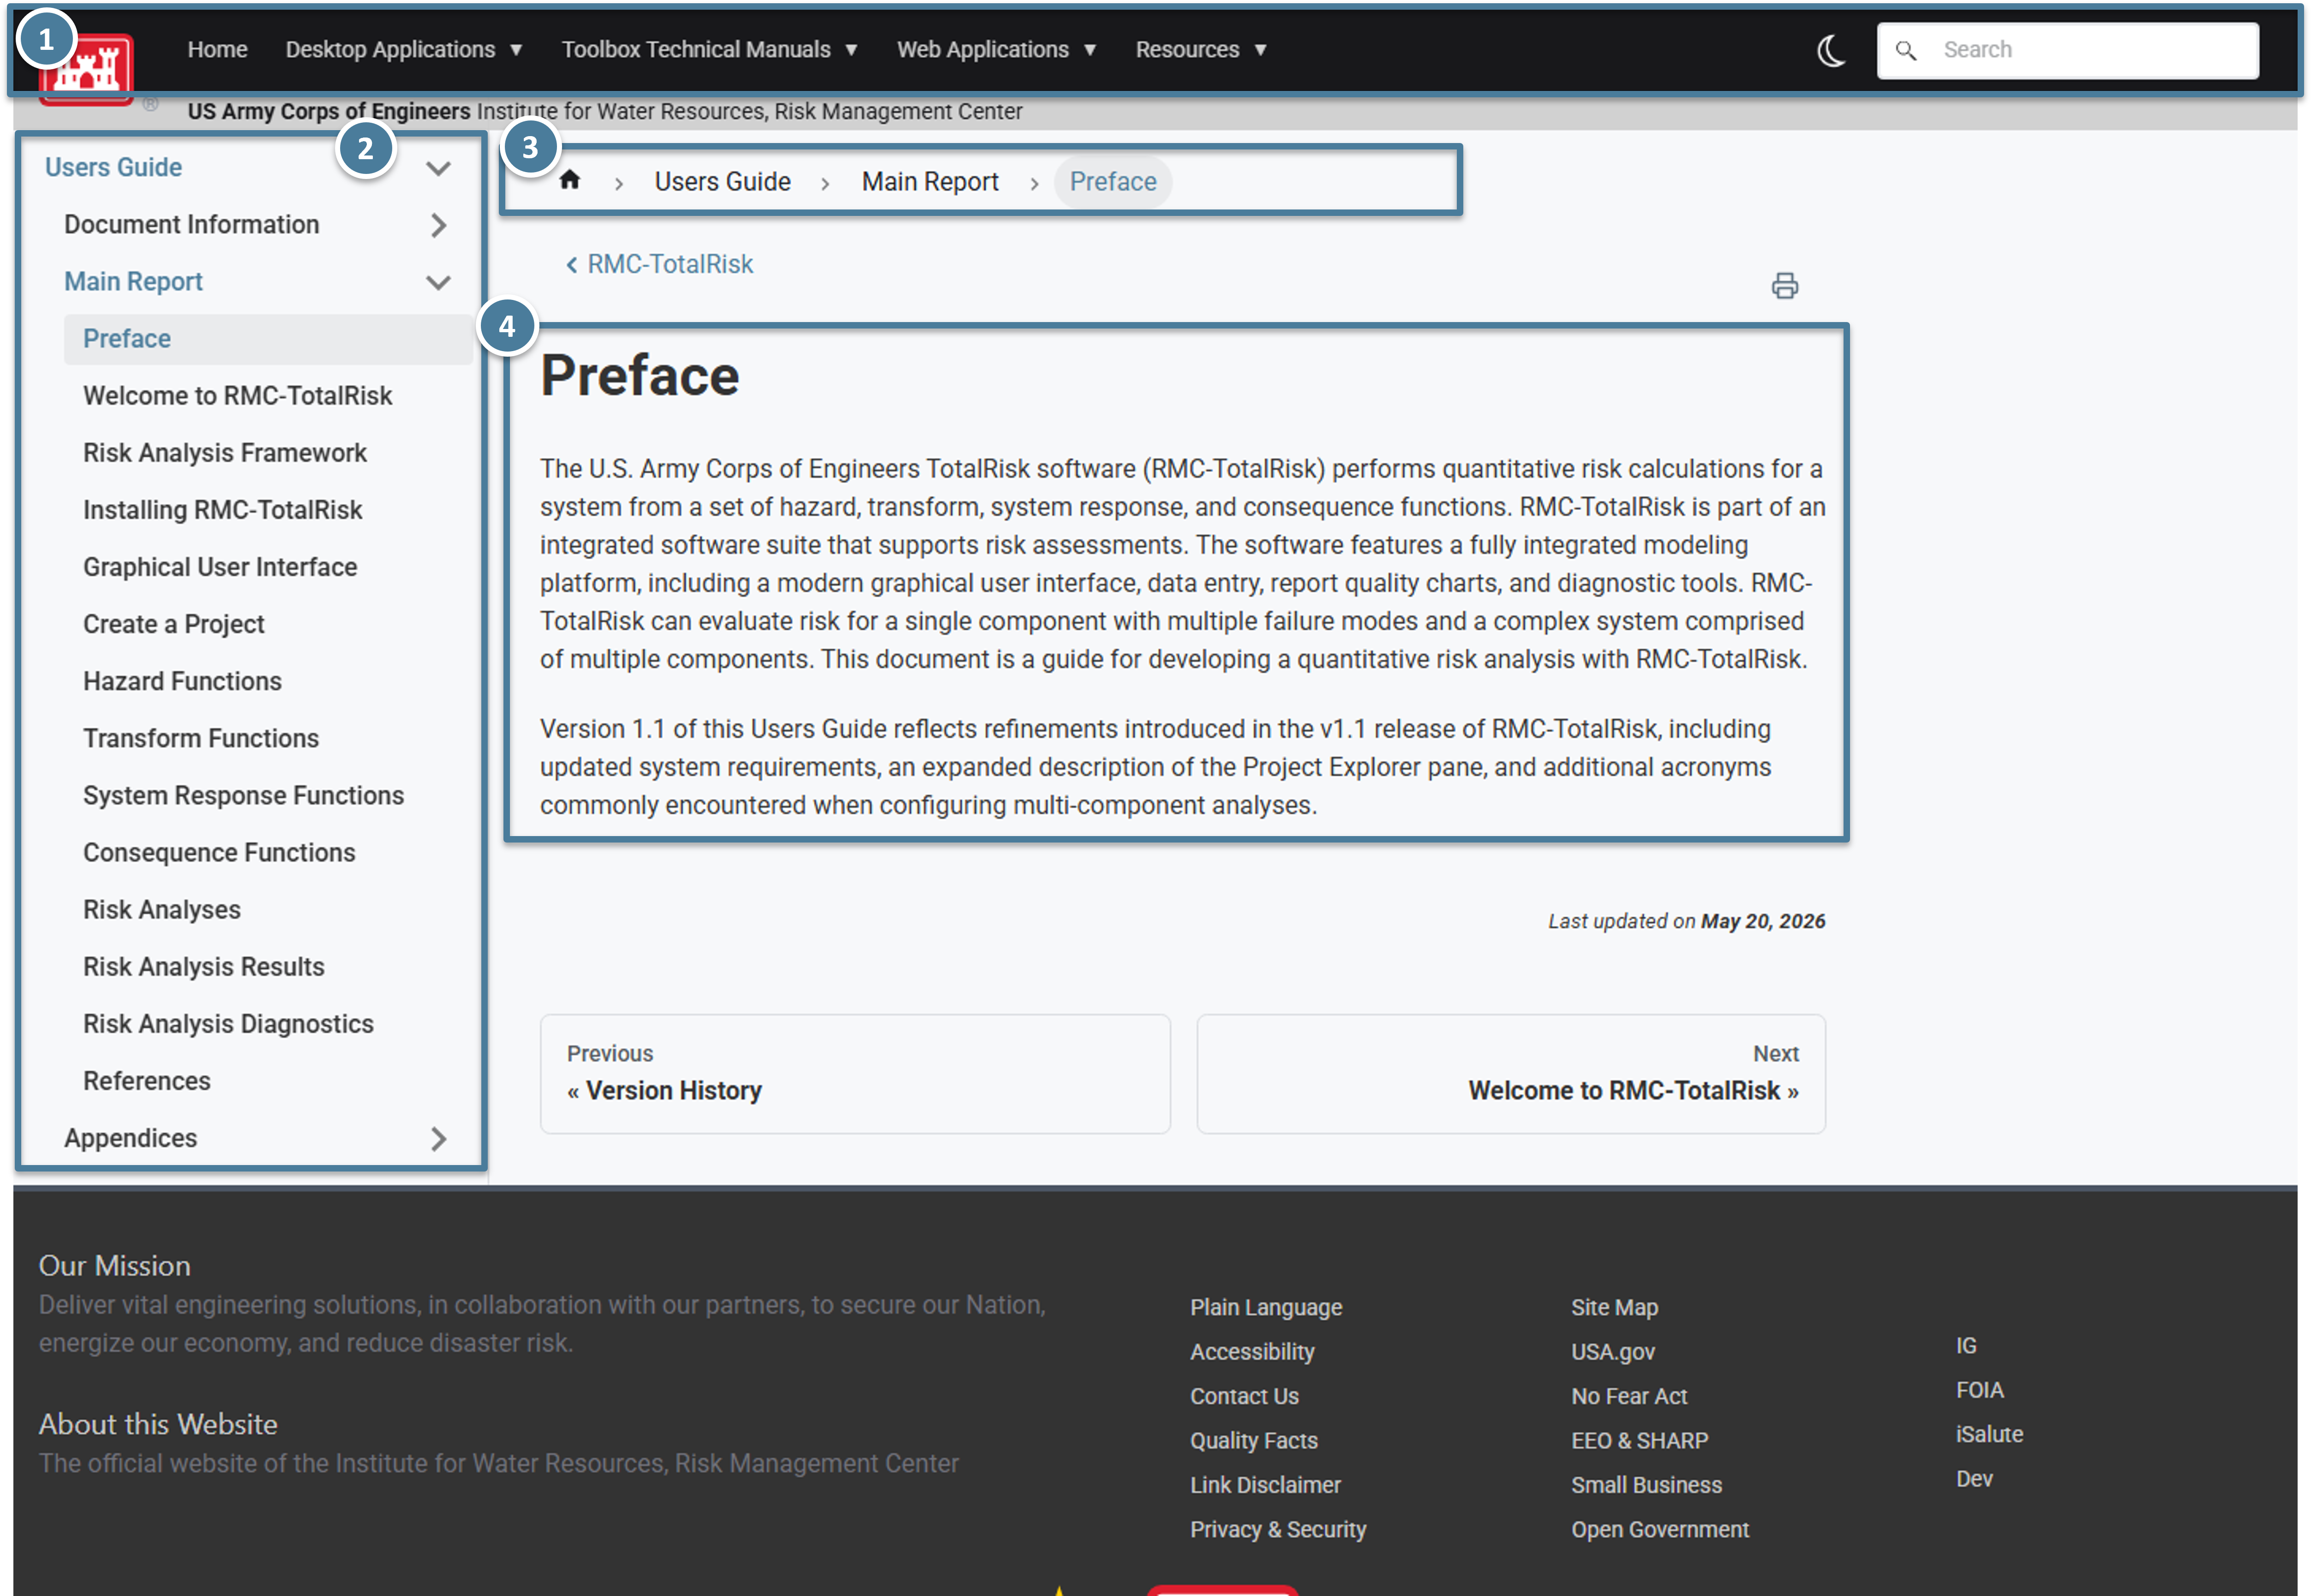Open Site Map footer link
The image size is (2311, 1596).
(x=1614, y=1307)
